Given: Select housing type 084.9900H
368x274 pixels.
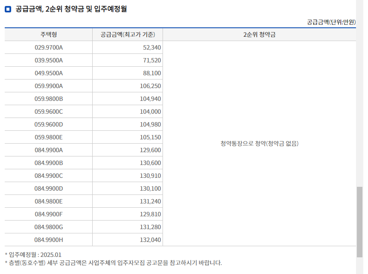Looking at the screenshot, I should click(x=48, y=240).
